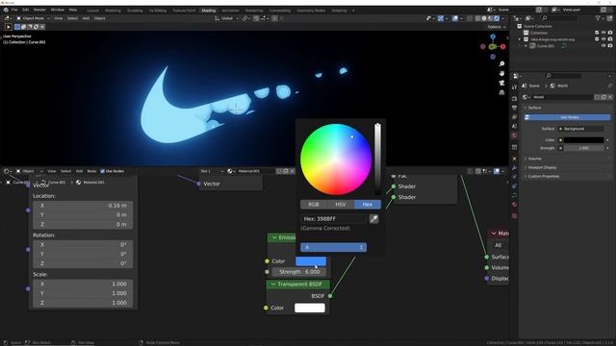
Task: Click the viewport pan hand icon
Action: point(501,73)
